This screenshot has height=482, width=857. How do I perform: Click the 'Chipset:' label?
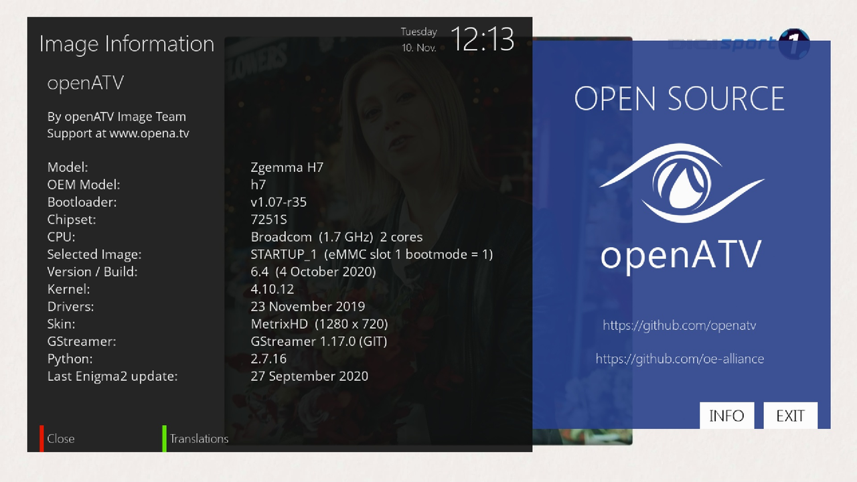tap(72, 220)
